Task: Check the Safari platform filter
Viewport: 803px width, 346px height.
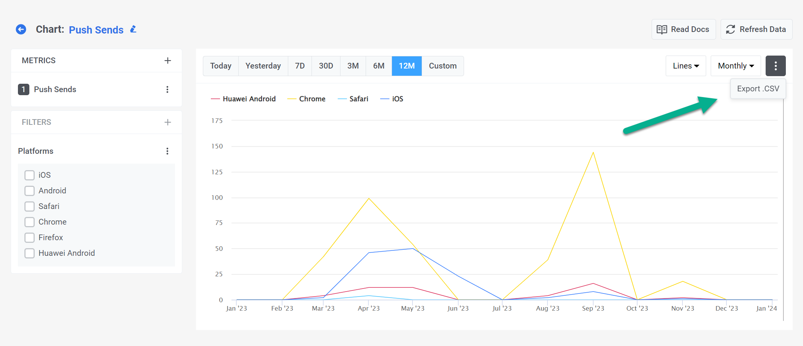Action: point(29,206)
